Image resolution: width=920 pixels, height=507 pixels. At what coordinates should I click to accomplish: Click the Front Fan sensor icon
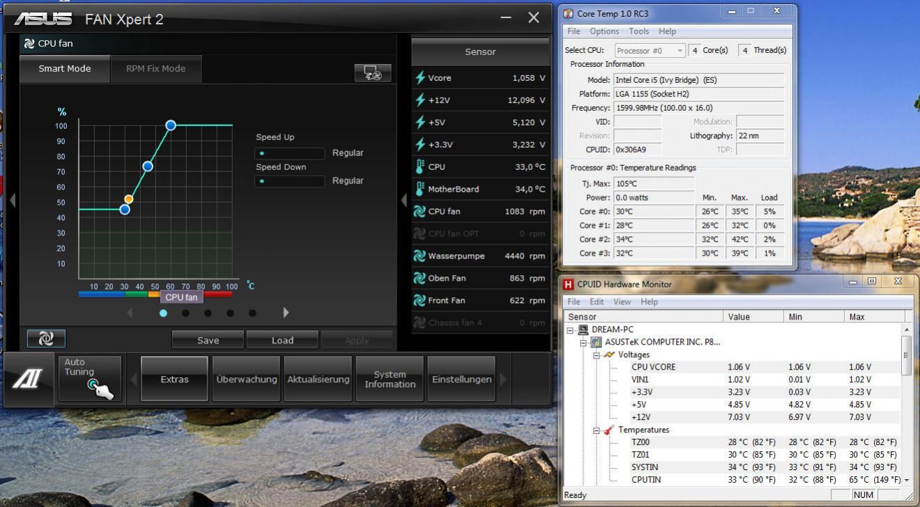click(420, 300)
